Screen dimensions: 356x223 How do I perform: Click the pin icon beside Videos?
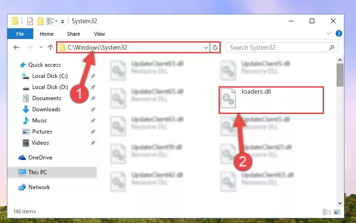click(93, 143)
